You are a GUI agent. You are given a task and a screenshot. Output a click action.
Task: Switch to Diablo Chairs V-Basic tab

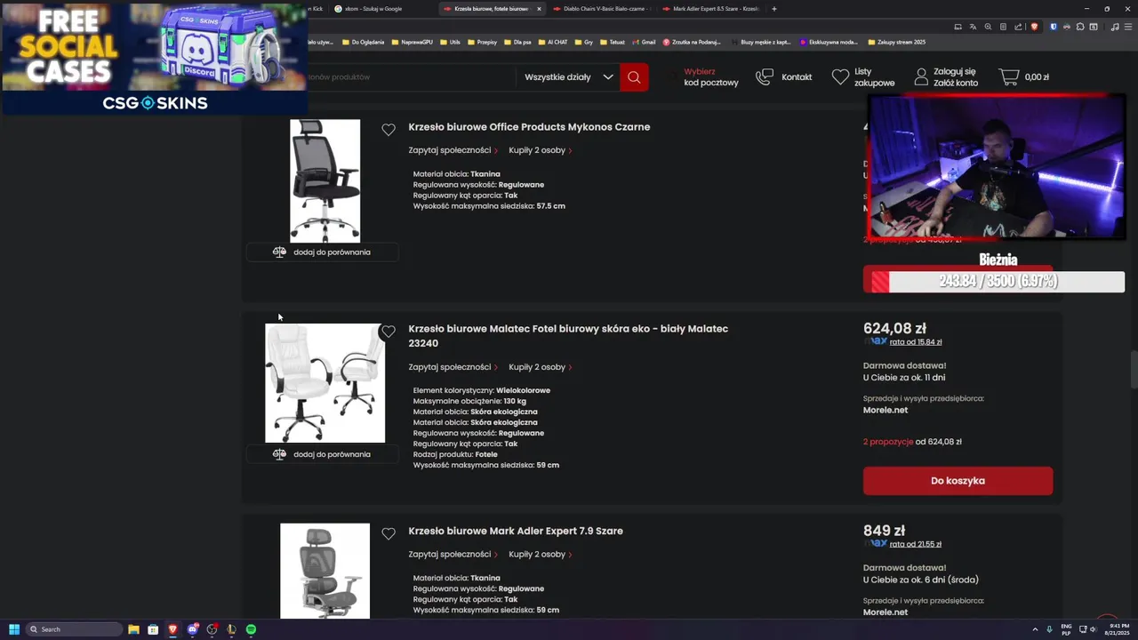(603, 9)
